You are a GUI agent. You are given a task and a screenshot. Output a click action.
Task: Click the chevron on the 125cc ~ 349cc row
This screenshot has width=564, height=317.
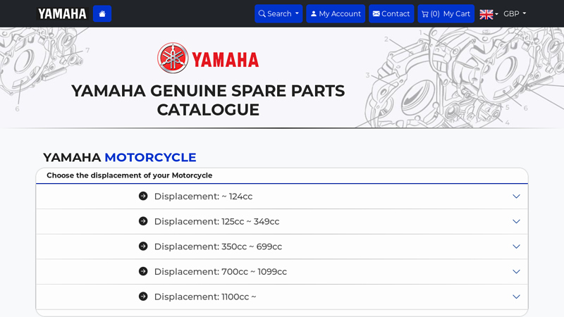pos(516,221)
